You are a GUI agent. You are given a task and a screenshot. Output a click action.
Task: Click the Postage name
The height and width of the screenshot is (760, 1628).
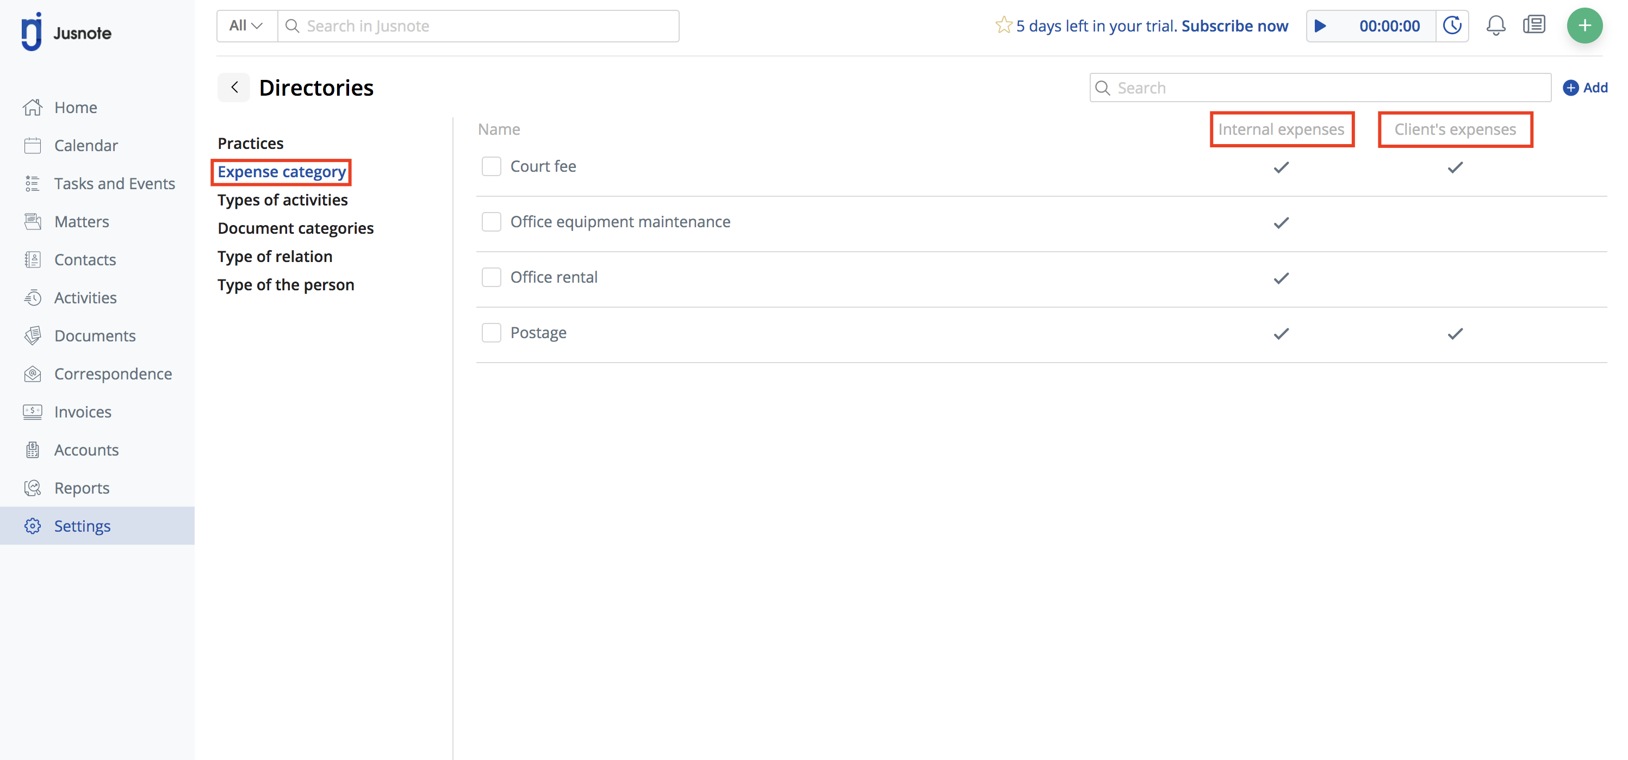[538, 333]
